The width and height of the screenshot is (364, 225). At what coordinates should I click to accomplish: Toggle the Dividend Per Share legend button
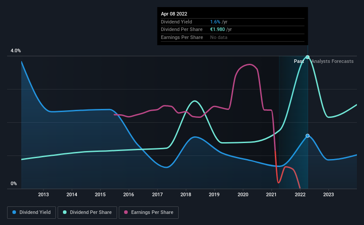87,213
